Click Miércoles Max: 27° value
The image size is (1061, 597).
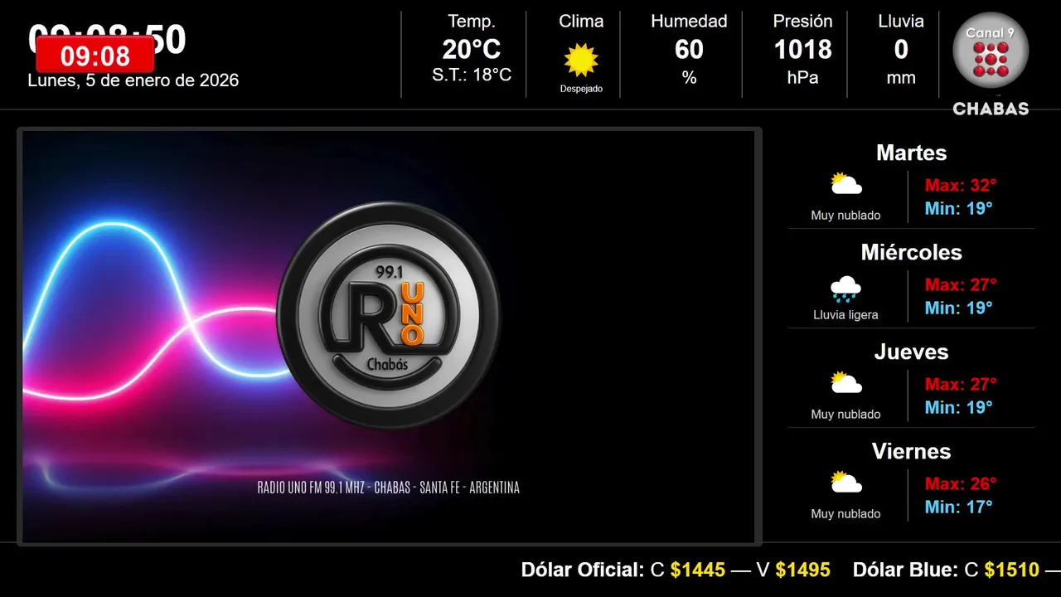[x=961, y=284]
